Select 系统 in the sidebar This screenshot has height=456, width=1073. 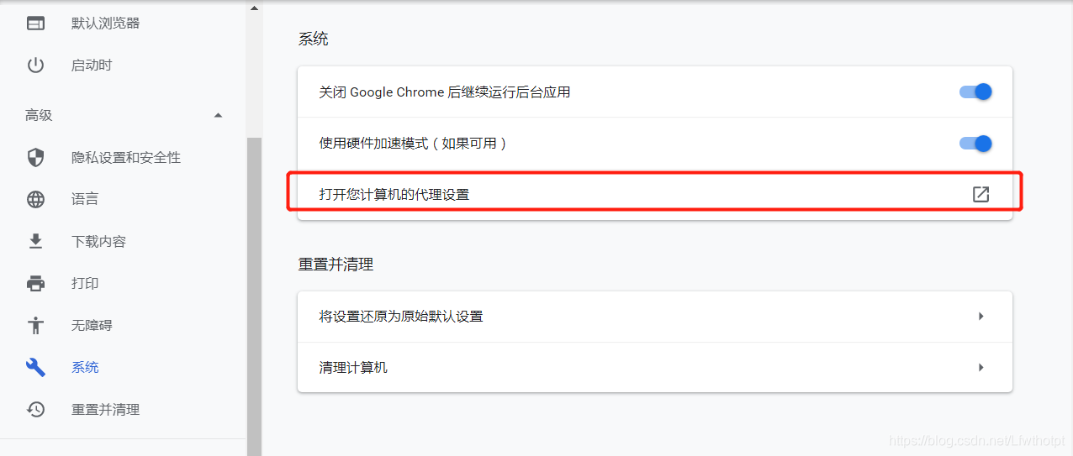pyautogui.click(x=85, y=368)
